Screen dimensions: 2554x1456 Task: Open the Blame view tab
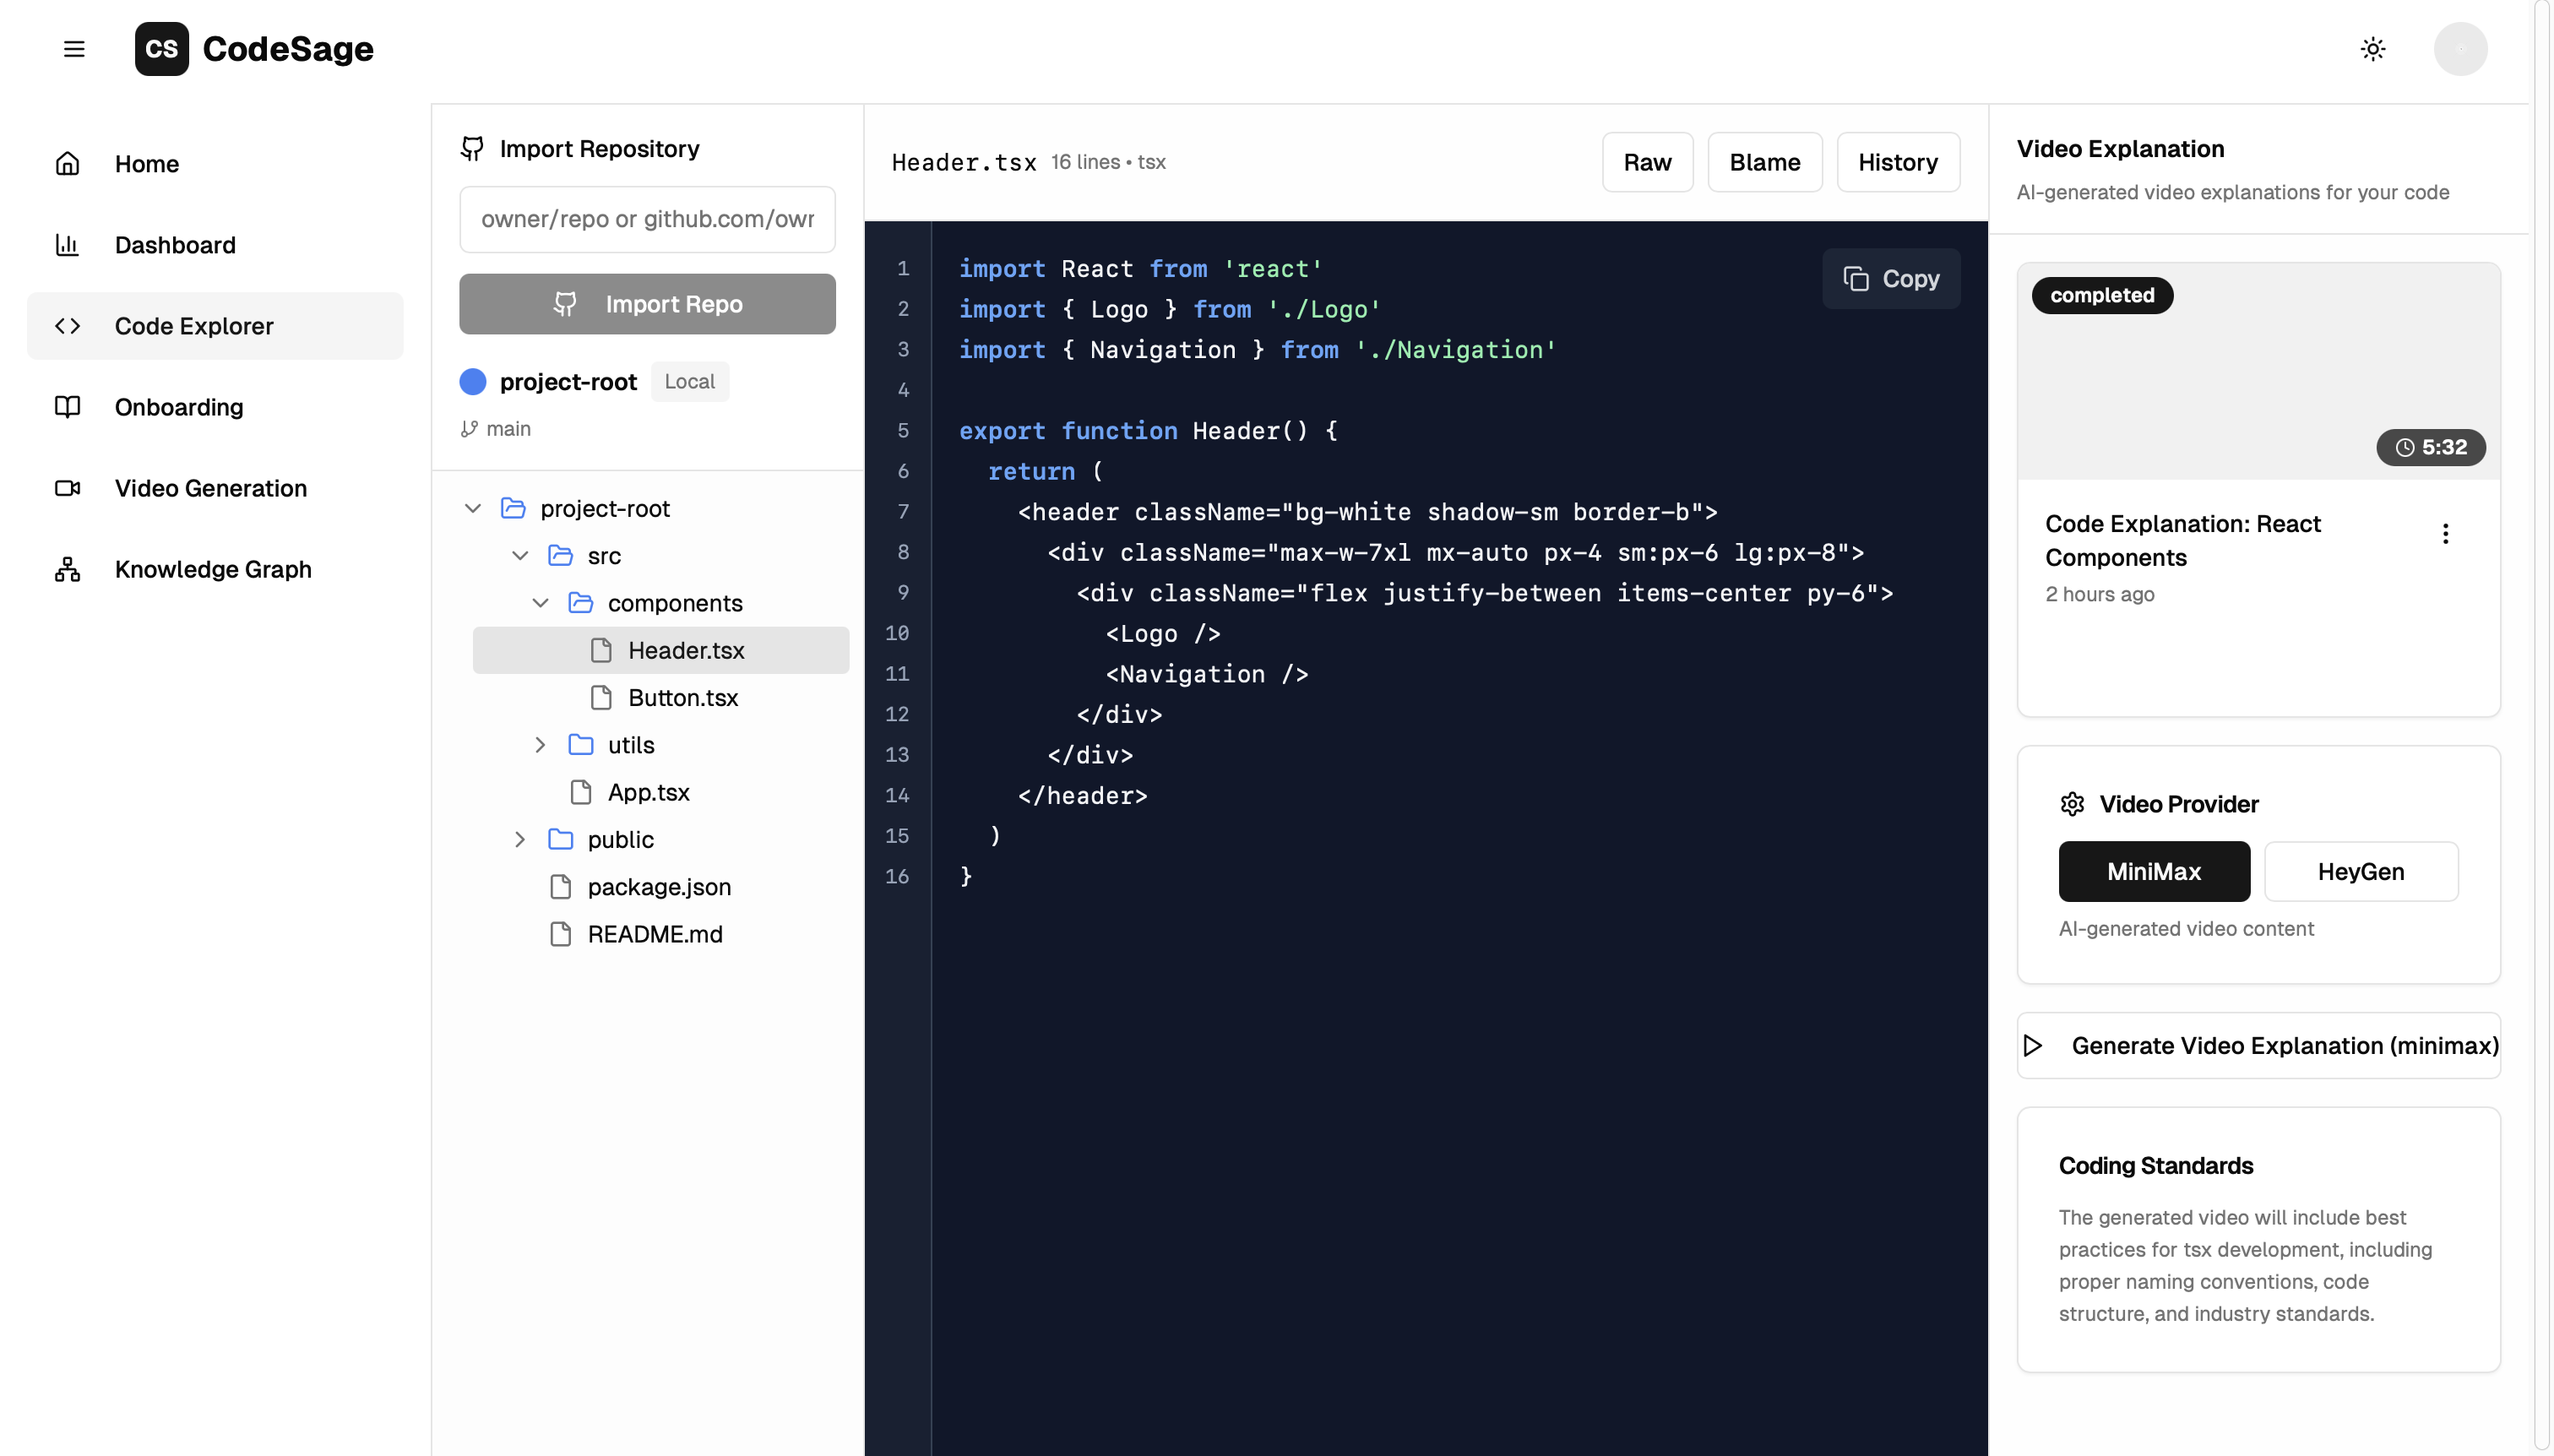1764,162
